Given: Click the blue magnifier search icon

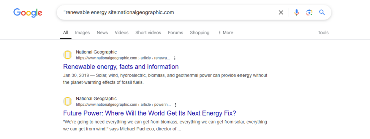Looking at the screenshot, I should pyautogui.click(x=322, y=12).
